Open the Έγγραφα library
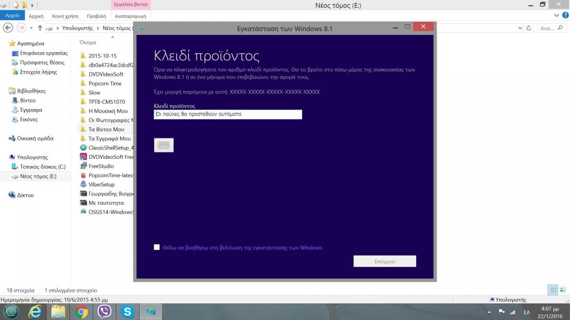 coord(31,110)
